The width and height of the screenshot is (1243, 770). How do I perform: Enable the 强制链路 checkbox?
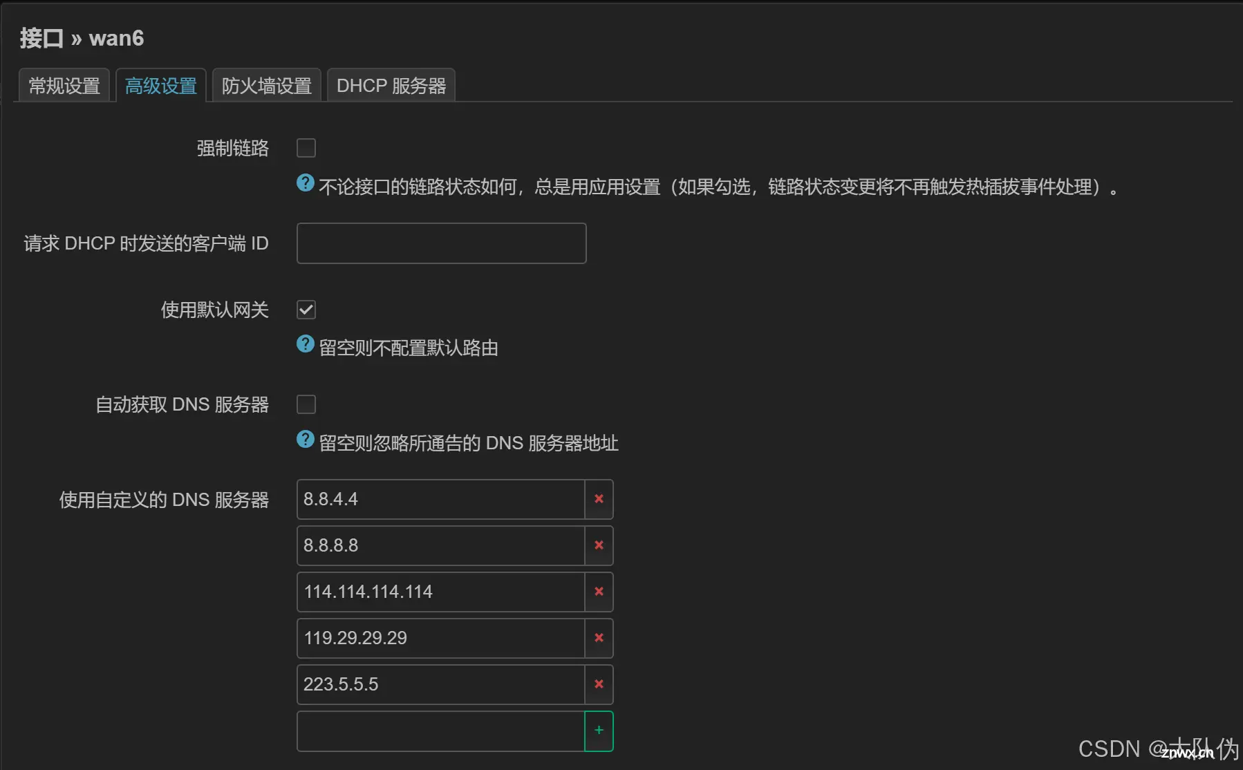pyautogui.click(x=306, y=148)
